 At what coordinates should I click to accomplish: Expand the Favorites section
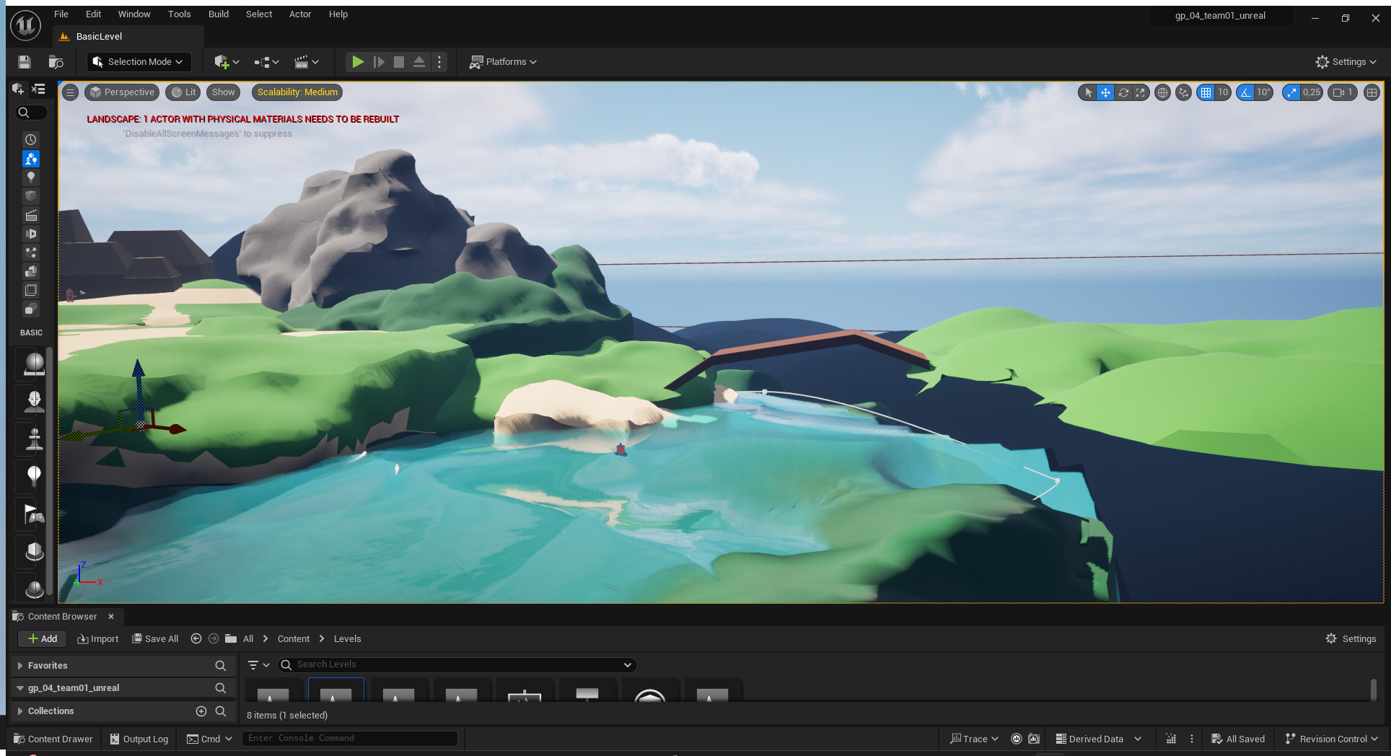click(20, 666)
